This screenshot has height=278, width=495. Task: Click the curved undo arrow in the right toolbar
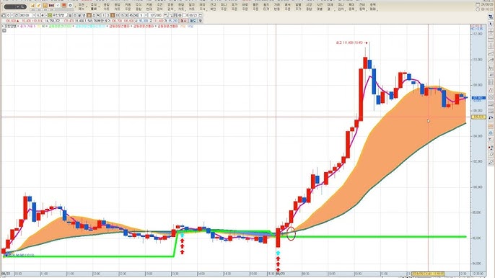point(491,118)
